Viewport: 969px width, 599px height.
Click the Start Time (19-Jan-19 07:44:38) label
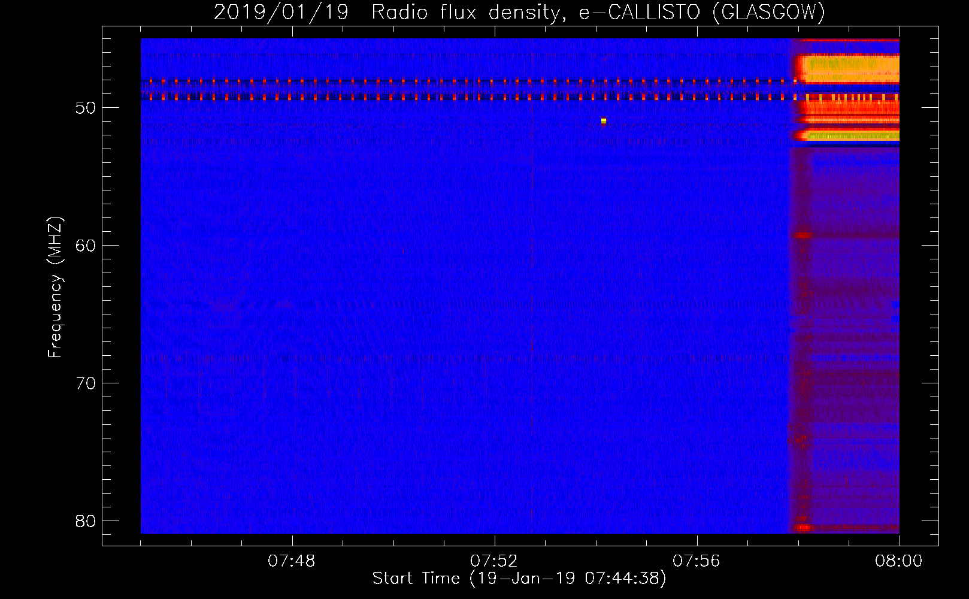[519, 579]
